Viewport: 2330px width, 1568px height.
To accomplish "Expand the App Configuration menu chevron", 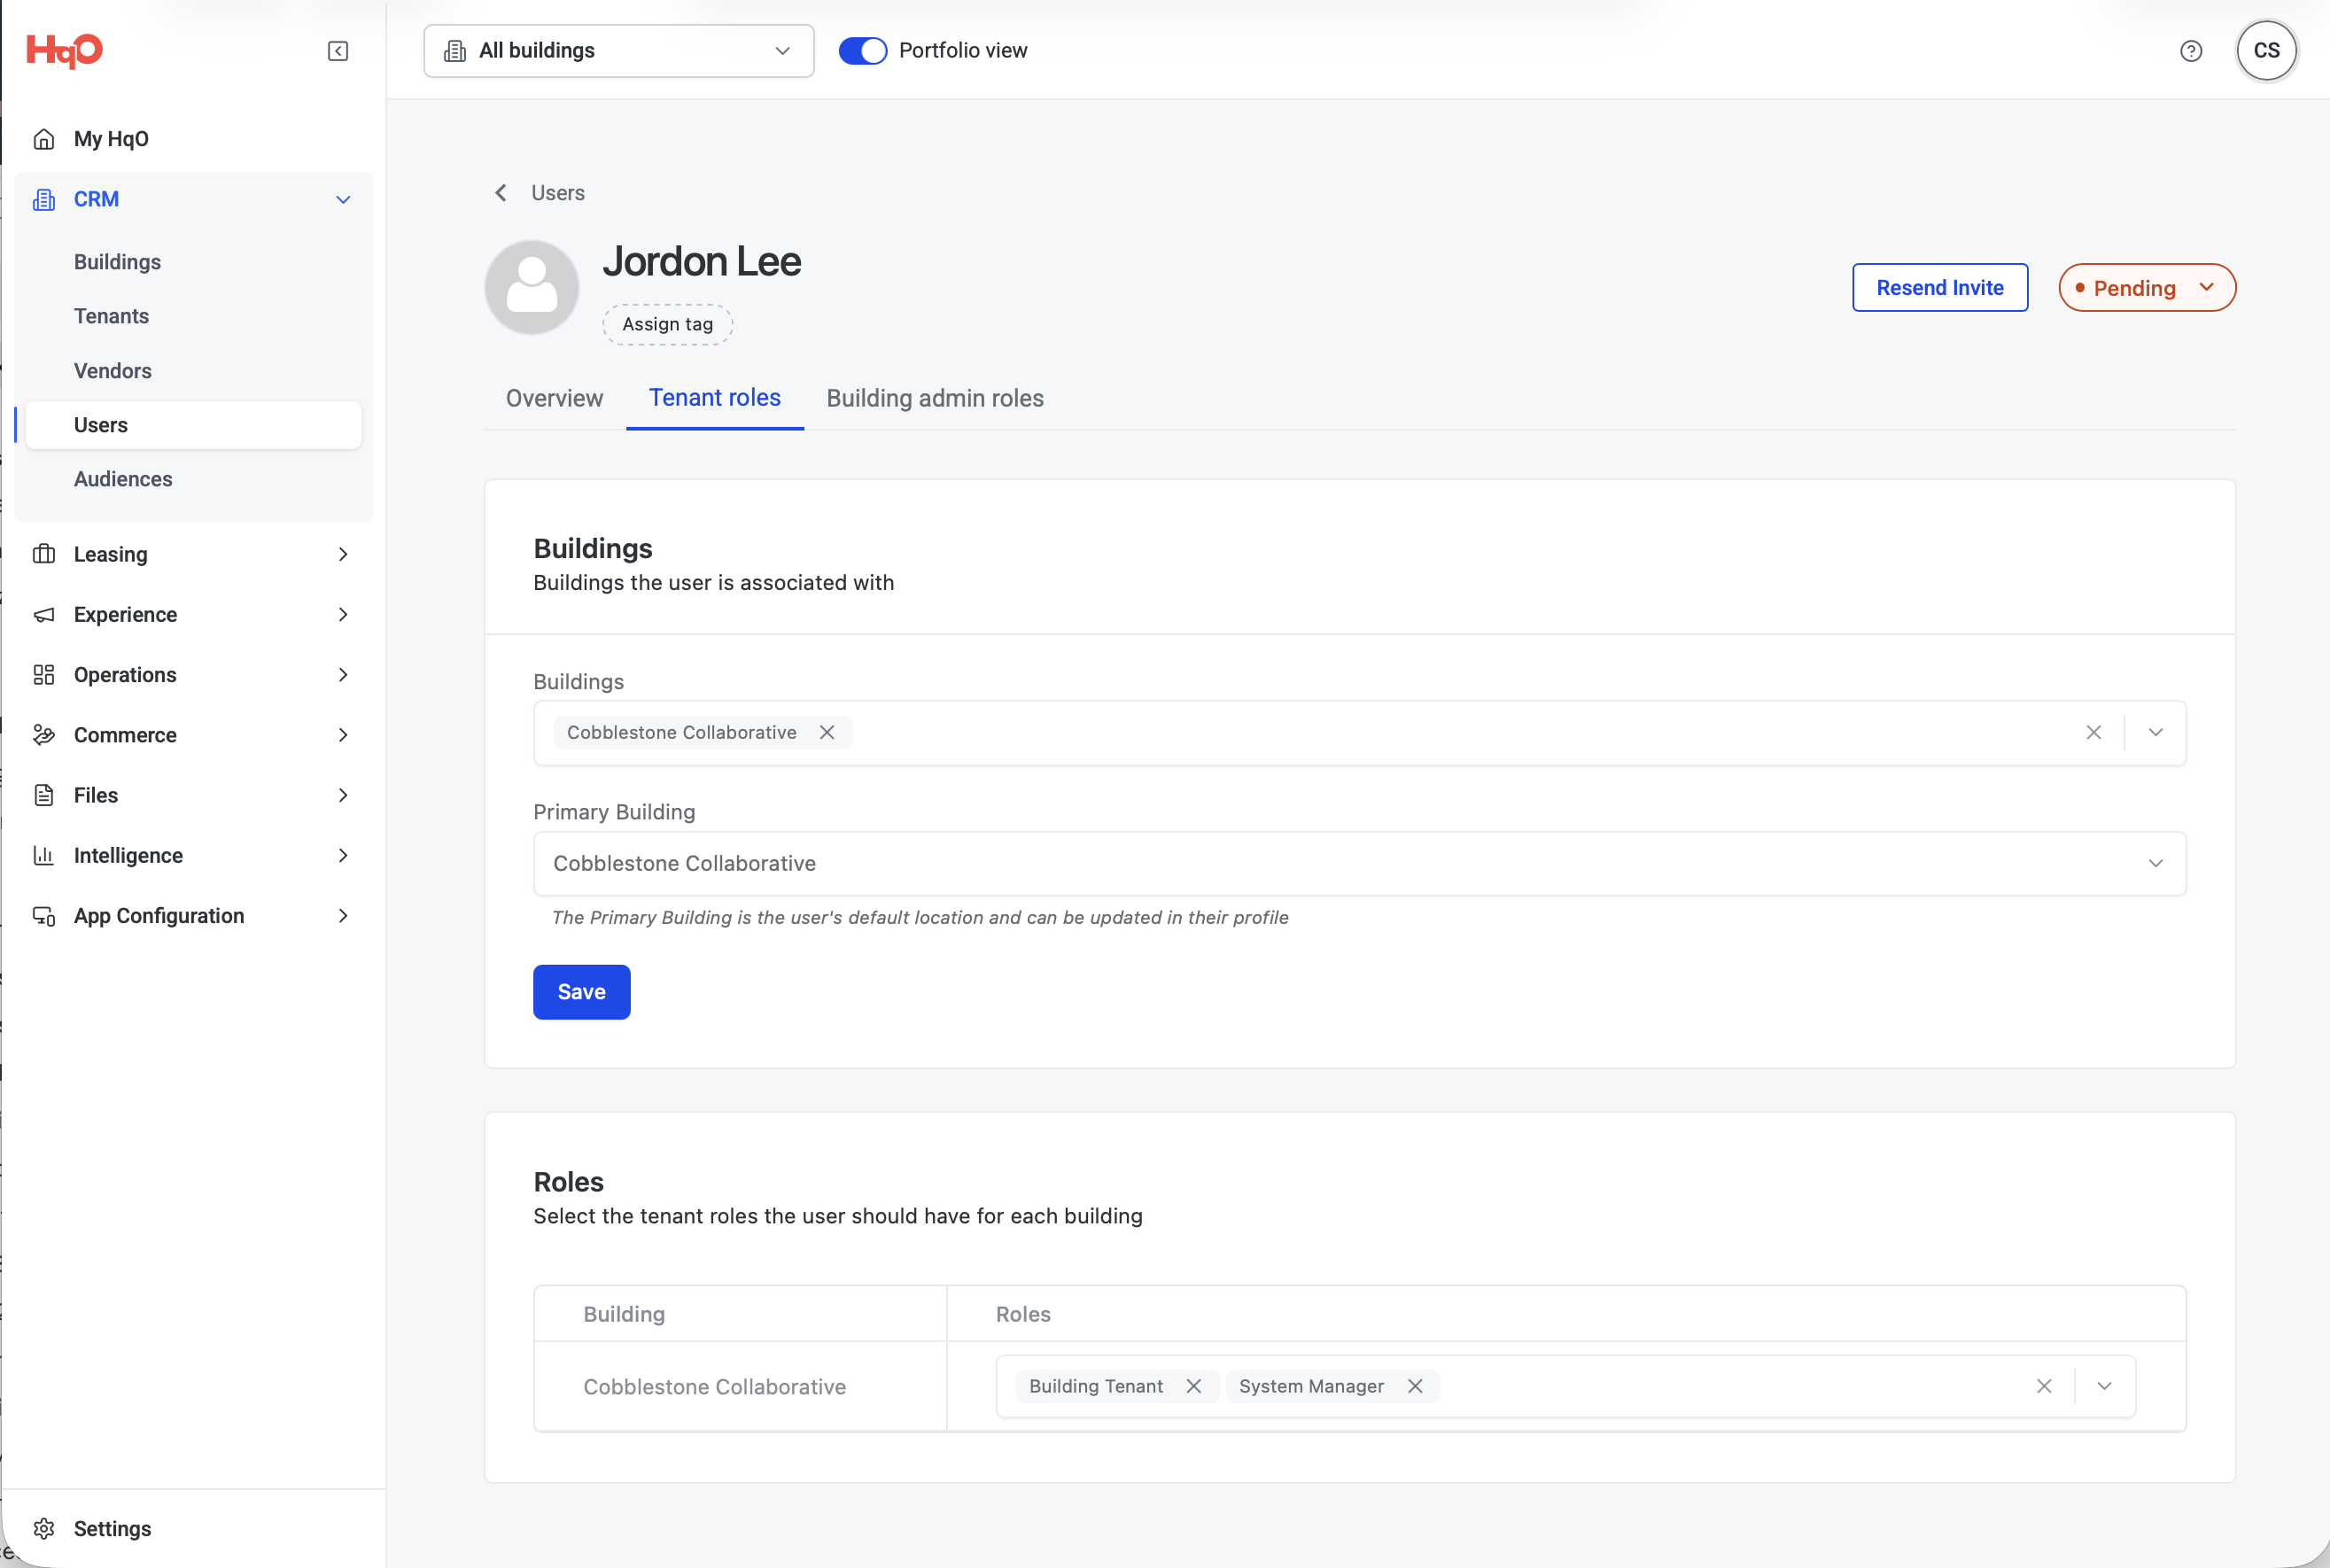I will tap(343, 916).
